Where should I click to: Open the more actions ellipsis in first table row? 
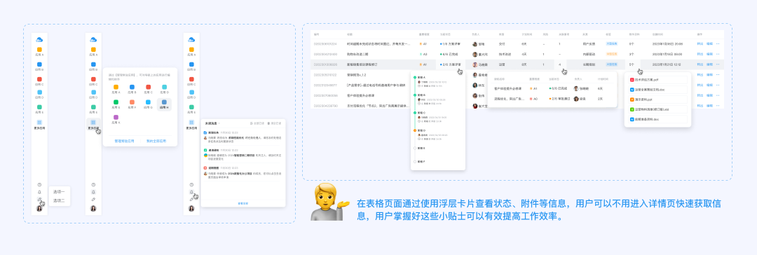point(718,44)
